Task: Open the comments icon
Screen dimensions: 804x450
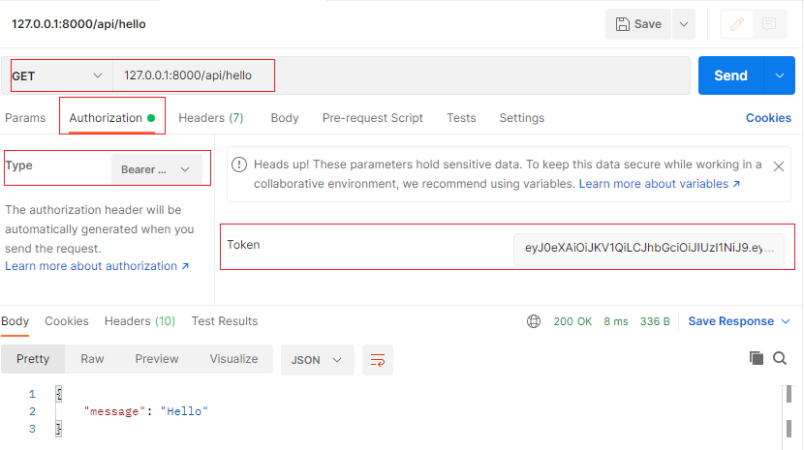Action: click(770, 24)
